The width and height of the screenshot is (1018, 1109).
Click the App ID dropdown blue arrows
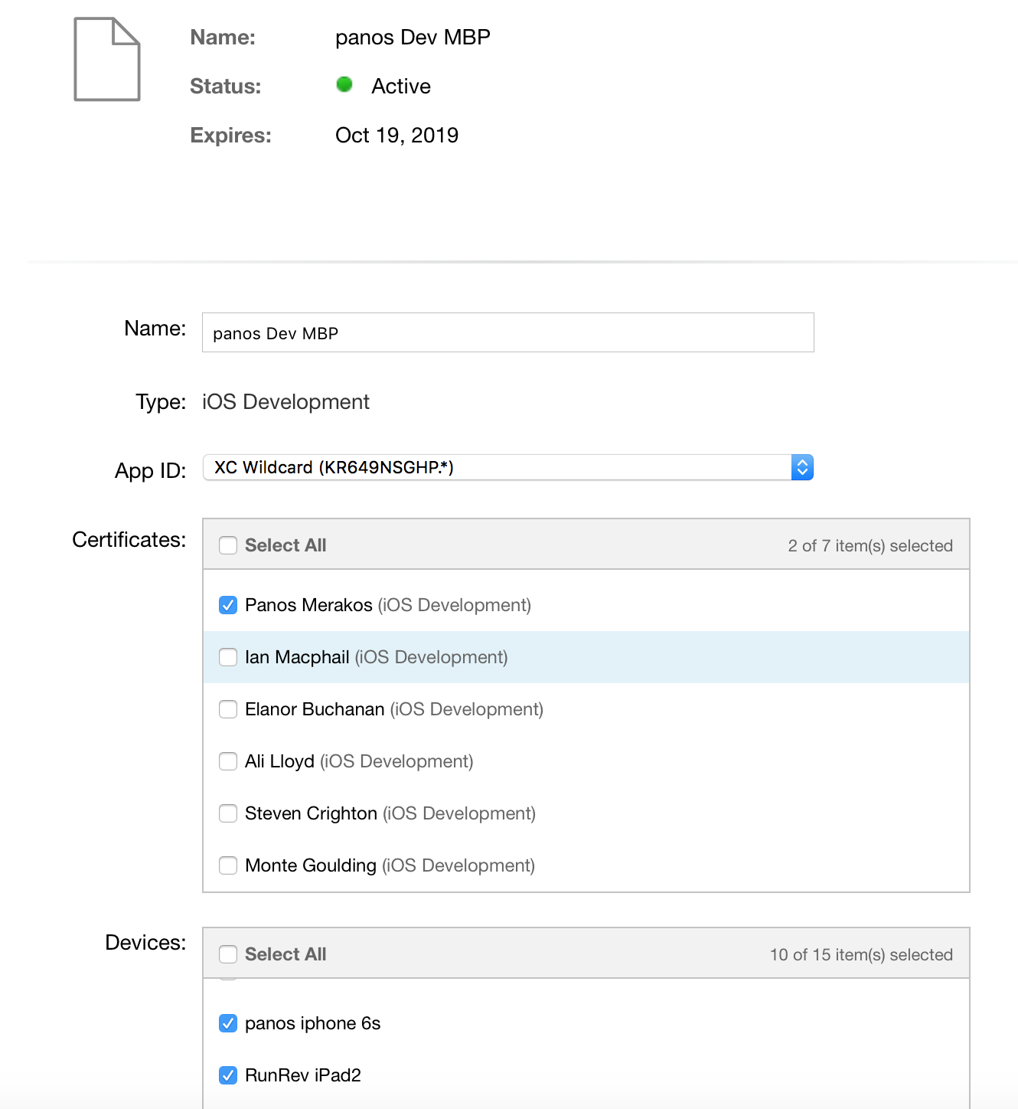point(801,467)
